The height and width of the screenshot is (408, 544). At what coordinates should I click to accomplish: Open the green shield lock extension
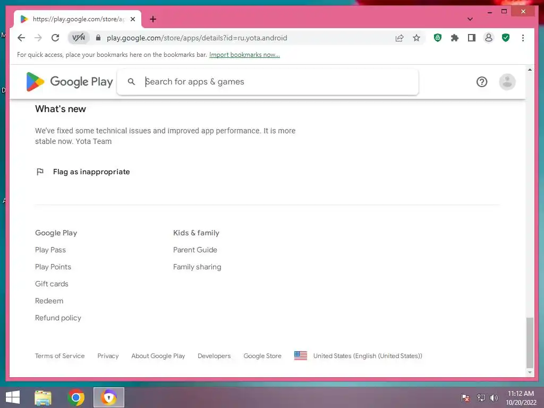pos(438,38)
